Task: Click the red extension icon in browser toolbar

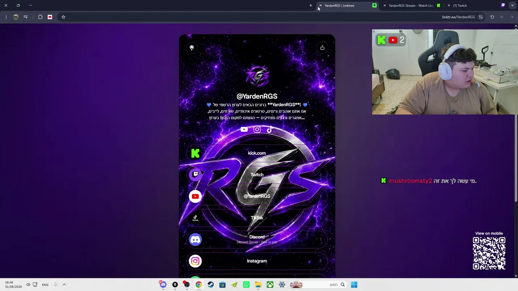Action: [50, 17]
